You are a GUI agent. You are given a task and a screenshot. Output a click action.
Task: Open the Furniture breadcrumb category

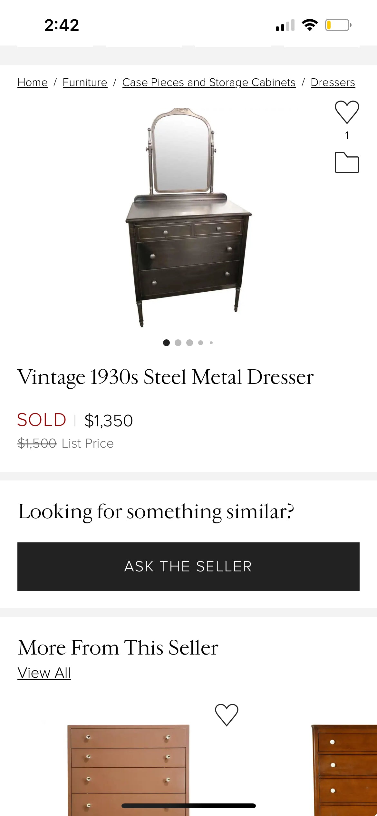pyautogui.click(x=85, y=83)
